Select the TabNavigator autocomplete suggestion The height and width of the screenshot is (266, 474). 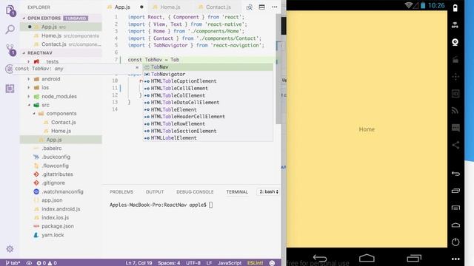(x=208, y=74)
